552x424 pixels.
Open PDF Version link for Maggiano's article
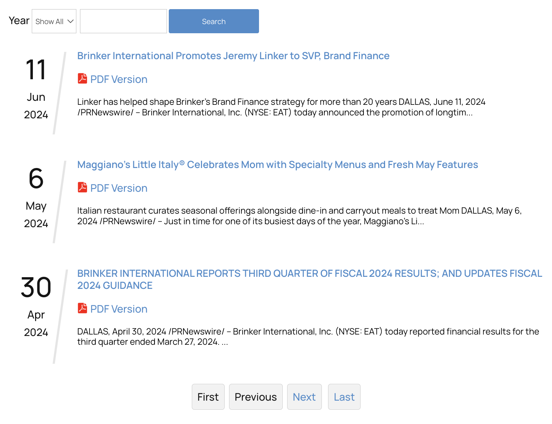pos(119,188)
